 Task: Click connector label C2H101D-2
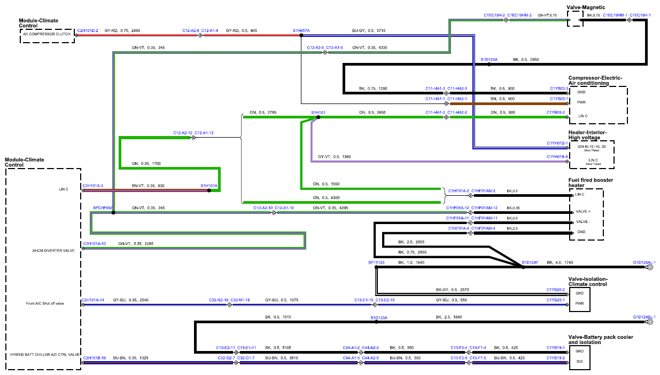[88, 31]
